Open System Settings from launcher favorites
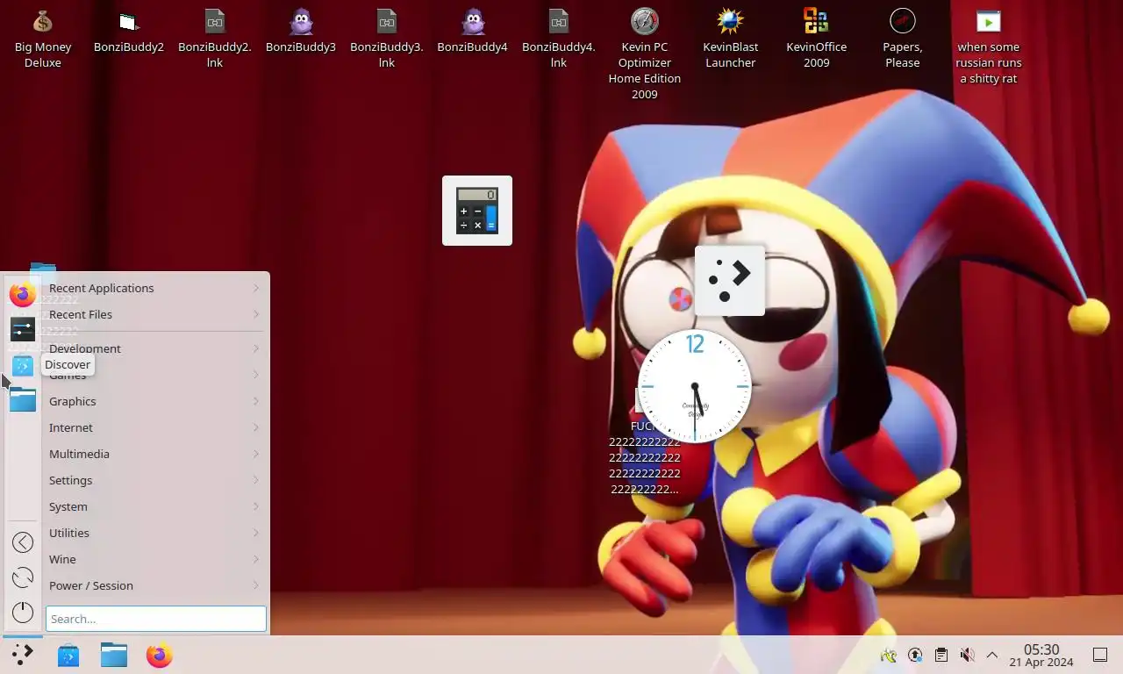 point(23,330)
